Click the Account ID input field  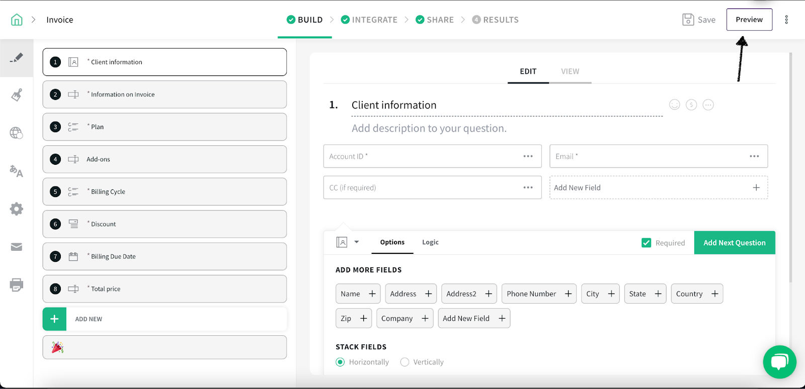(x=433, y=156)
